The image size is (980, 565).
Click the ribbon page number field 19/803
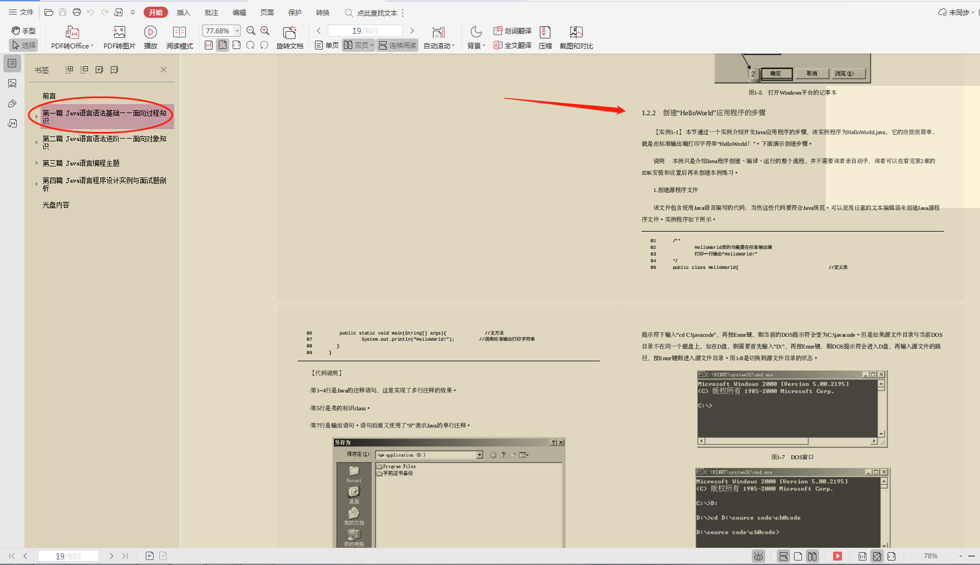[x=365, y=31]
